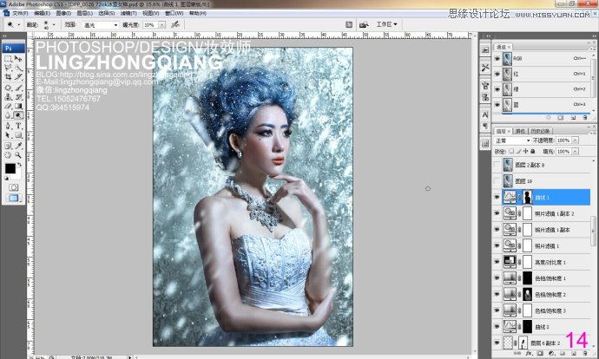
Task: Select the Hand tool
Action: coord(8,155)
